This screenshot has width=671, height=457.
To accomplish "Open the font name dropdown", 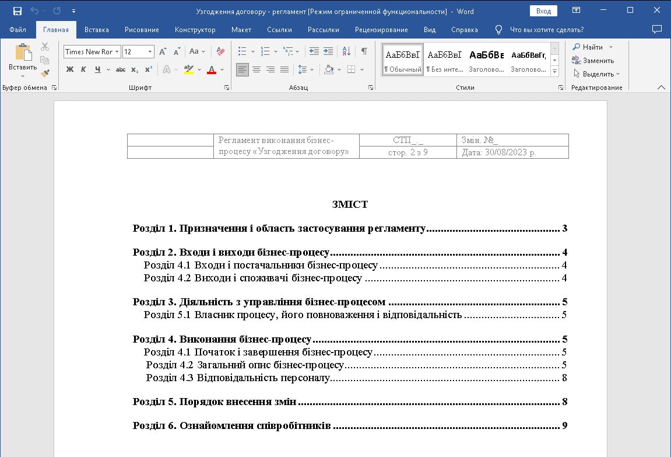I will [x=117, y=51].
